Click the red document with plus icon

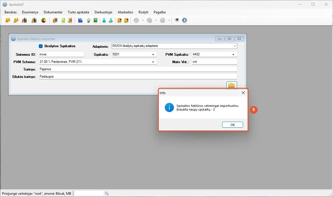70,20
